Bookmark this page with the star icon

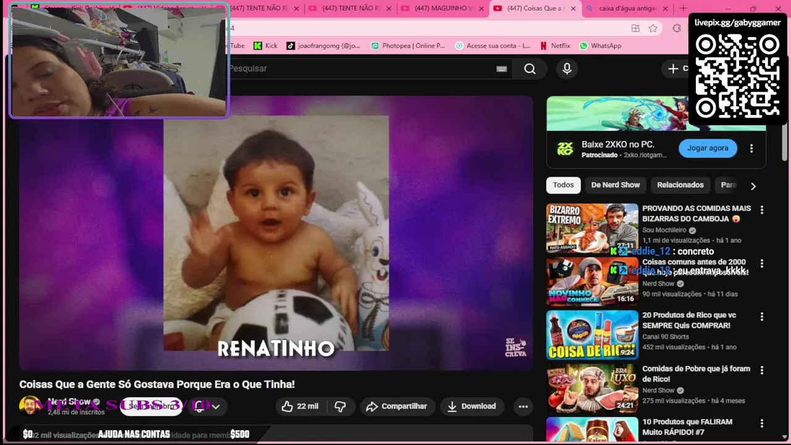click(653, 28)
